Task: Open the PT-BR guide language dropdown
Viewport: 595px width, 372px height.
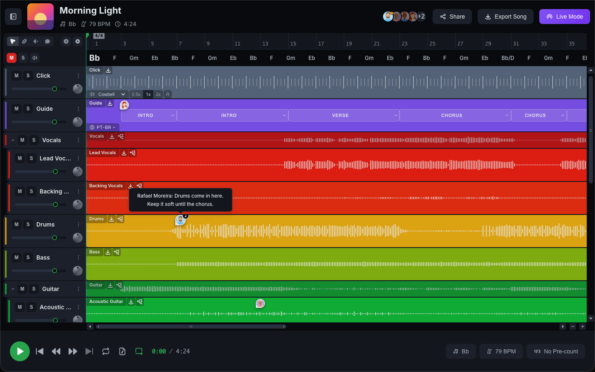Action: point(103,127)
